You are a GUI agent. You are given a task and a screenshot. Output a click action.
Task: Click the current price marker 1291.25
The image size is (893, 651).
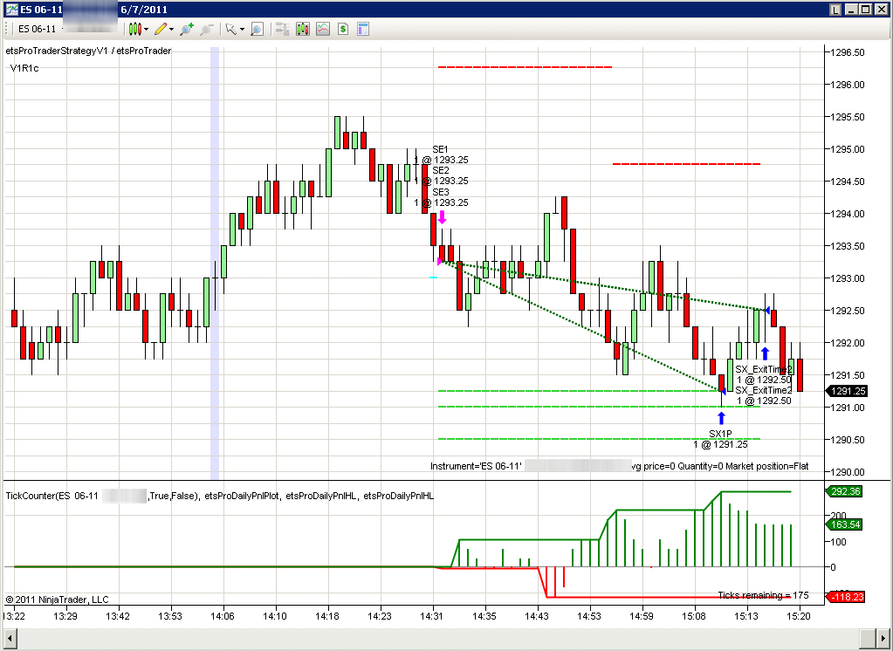click(848, 391)
